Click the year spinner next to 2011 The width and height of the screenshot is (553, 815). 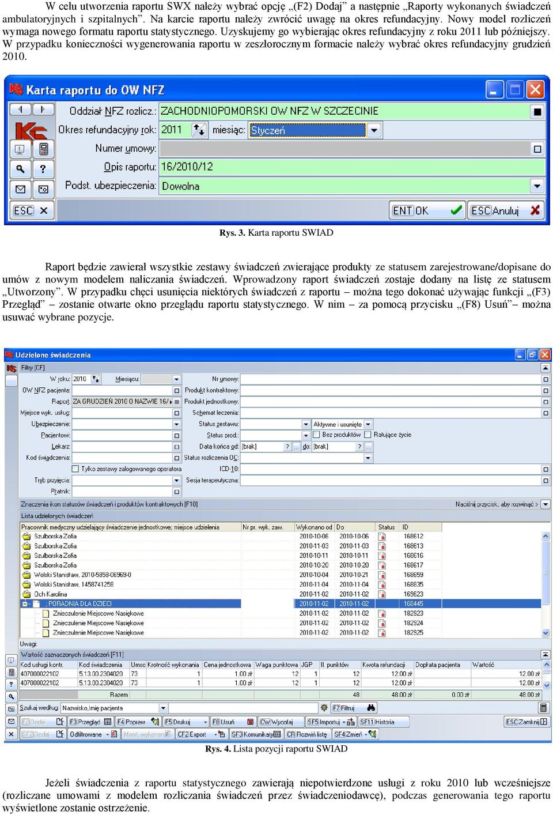click(199, 130)
